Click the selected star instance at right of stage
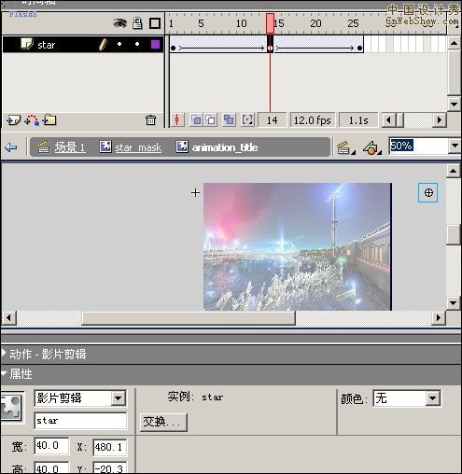Viewport: 462px width, 474px height. coord(428,192)
